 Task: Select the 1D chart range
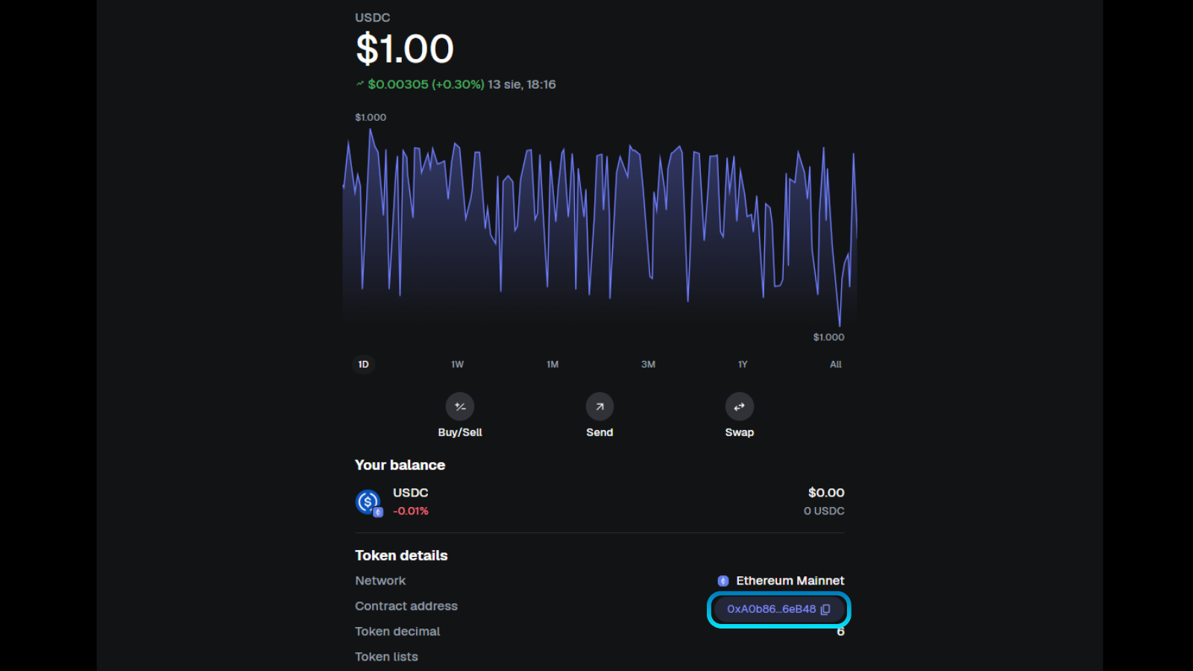coord(363,365)
